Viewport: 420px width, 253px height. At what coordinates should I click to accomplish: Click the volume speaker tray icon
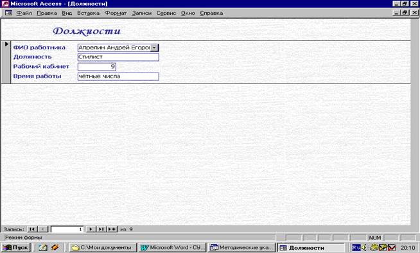click(x=363, y=247)
